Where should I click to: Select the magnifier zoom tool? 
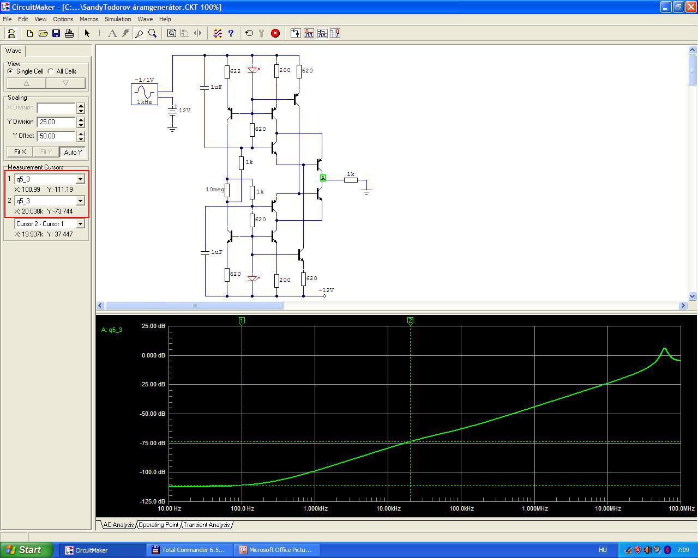(153, 33)
